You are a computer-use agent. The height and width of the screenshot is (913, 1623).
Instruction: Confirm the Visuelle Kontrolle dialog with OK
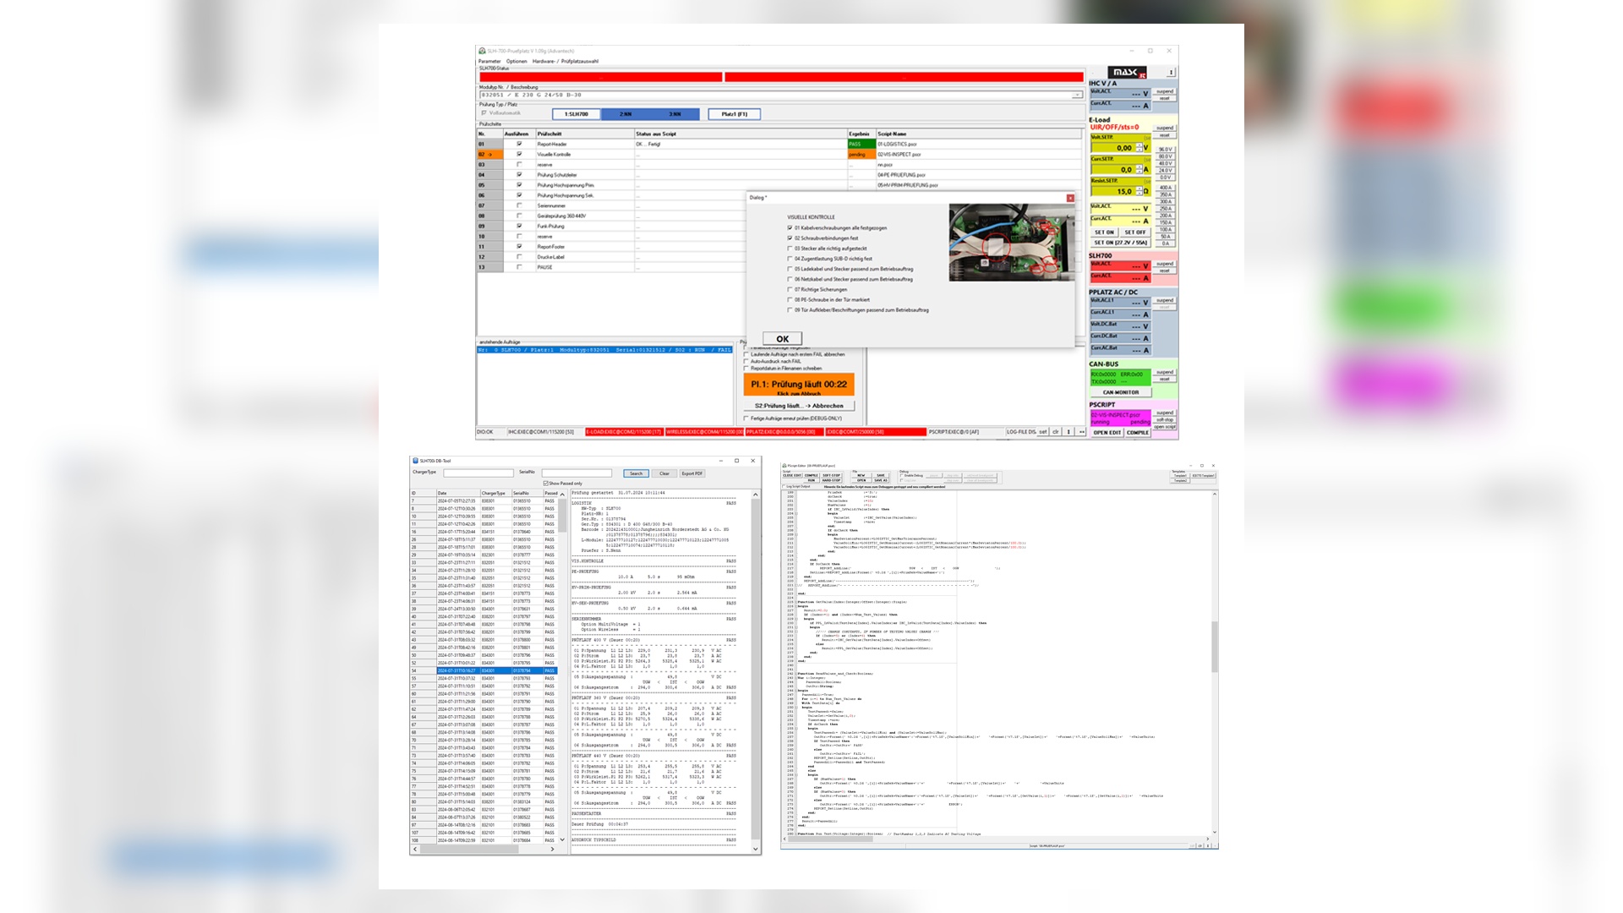(x=783, y=338)
